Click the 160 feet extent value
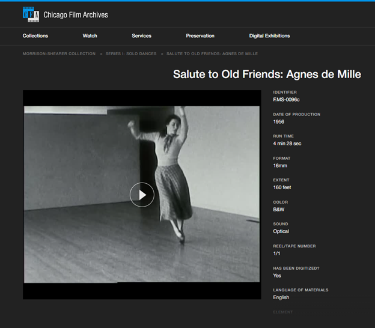375x328 pixels. point(282,187)
